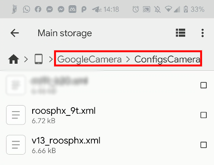Image resolution: width=214 pixels, height=165 pixels.
Task: Switch to list view layout icon
Action: [x=180, y=33]
